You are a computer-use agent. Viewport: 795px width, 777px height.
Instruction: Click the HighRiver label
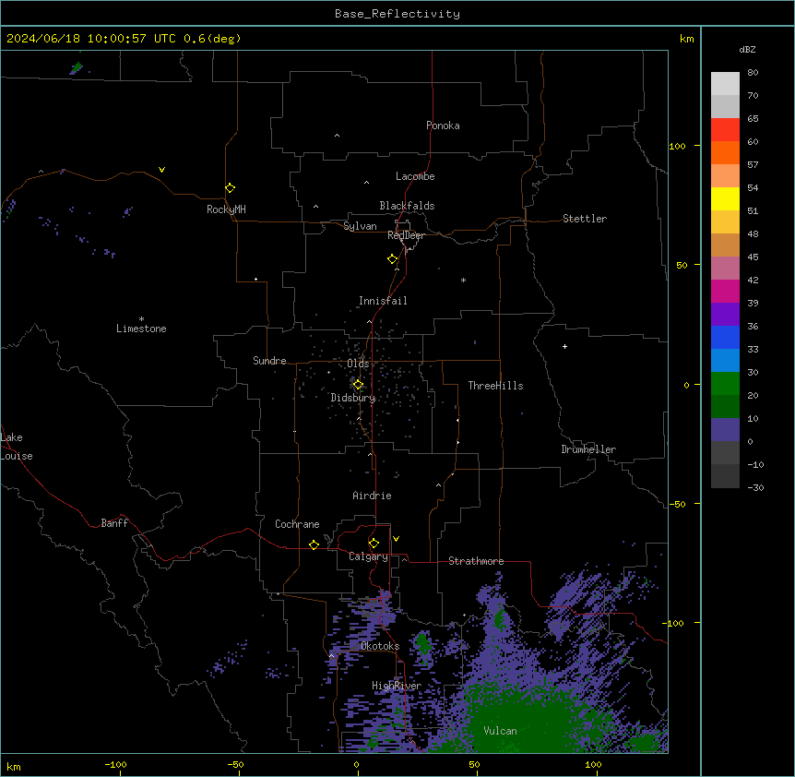click(397, 686)
